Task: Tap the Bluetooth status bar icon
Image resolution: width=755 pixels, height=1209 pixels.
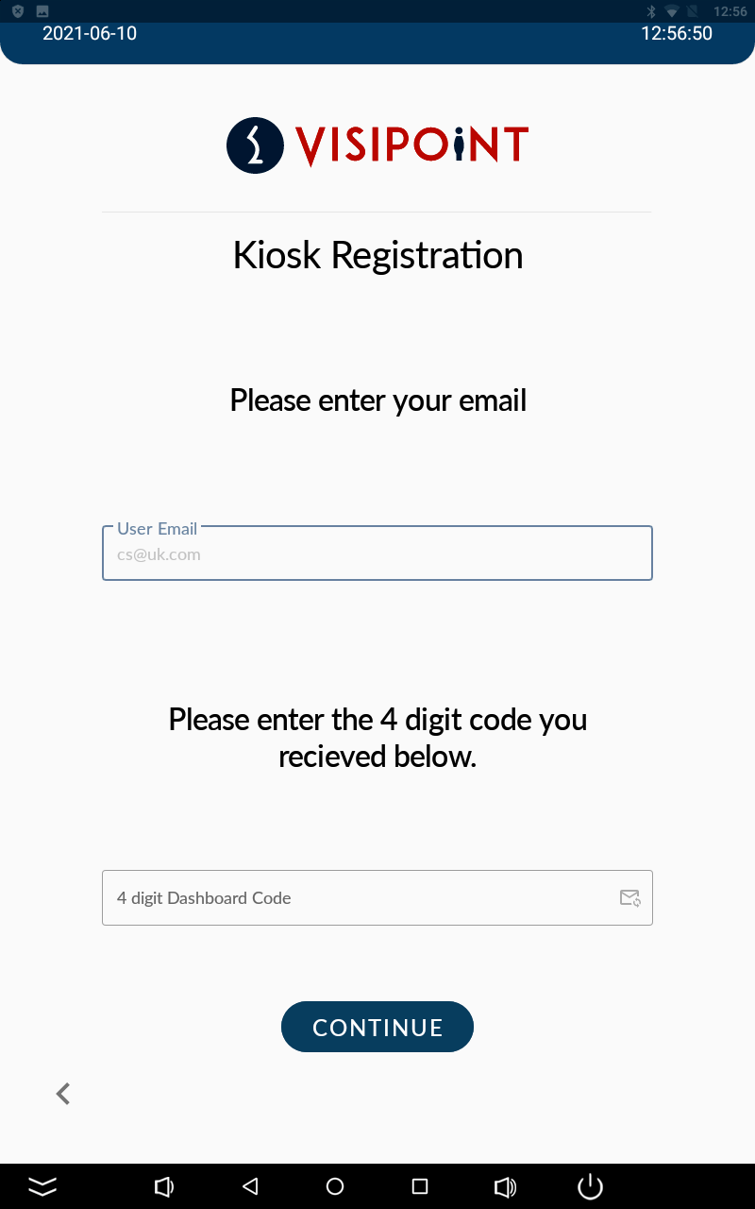Action: point(650,11)
